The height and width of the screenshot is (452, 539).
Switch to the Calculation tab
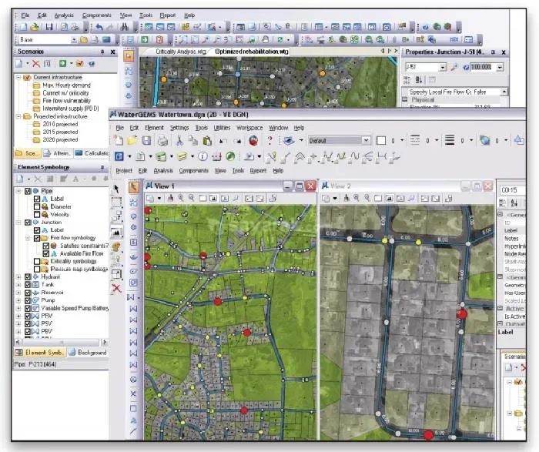(92, 153)
